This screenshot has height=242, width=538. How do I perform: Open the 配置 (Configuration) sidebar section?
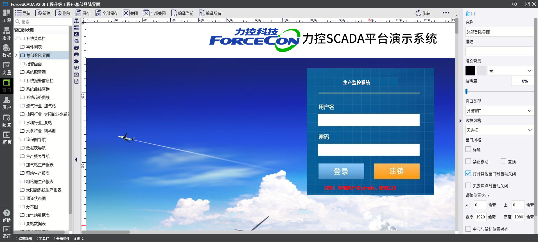click(x=7, y=120)
